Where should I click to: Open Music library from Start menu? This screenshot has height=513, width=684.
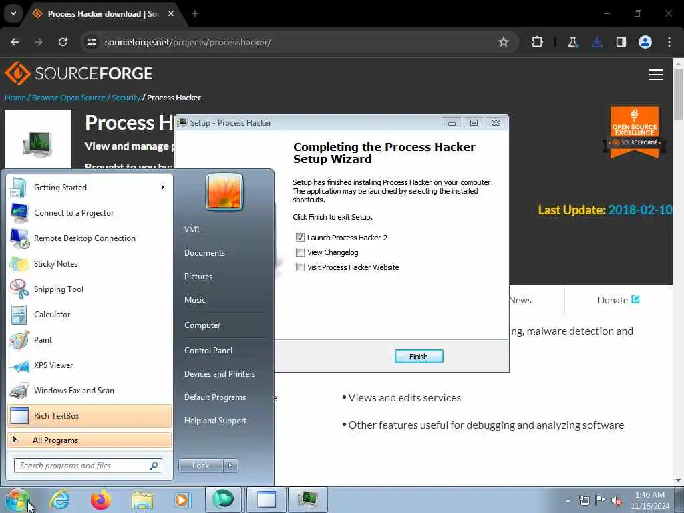coord(195,300)
